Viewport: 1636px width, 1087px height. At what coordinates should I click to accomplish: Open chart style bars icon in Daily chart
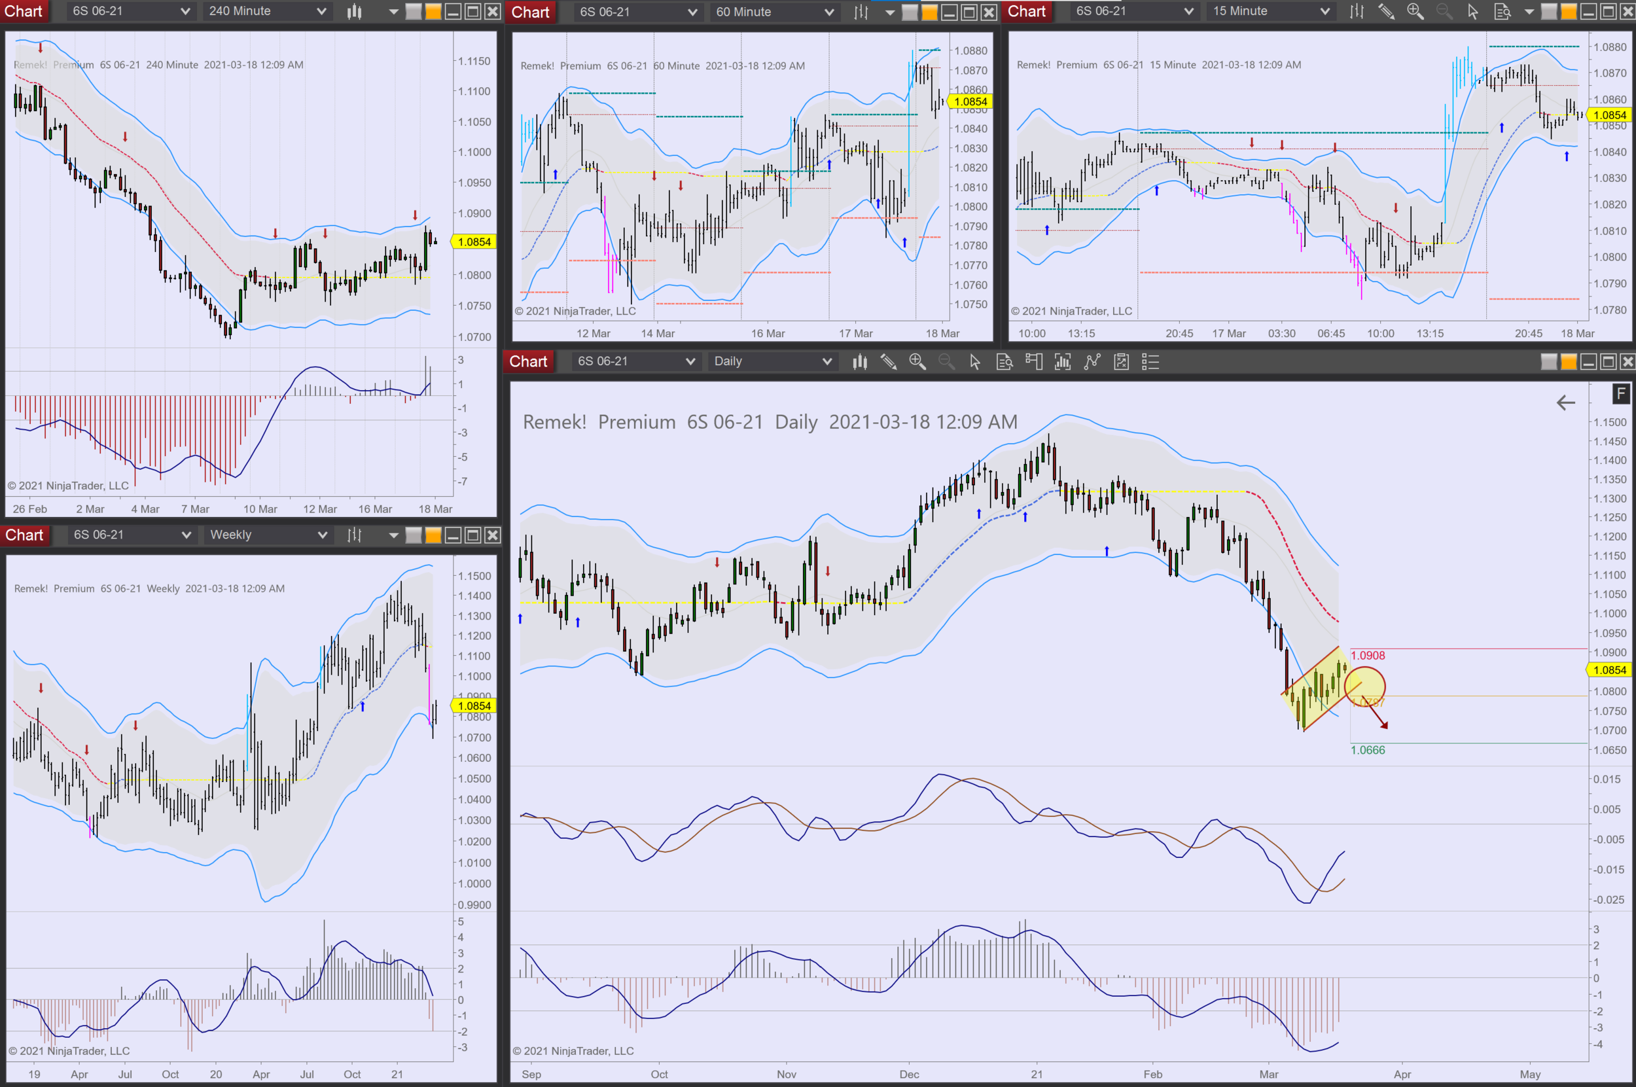(860, 361)
